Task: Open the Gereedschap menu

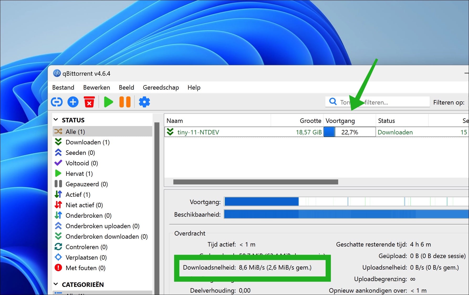Action: [x=161, y=88]
